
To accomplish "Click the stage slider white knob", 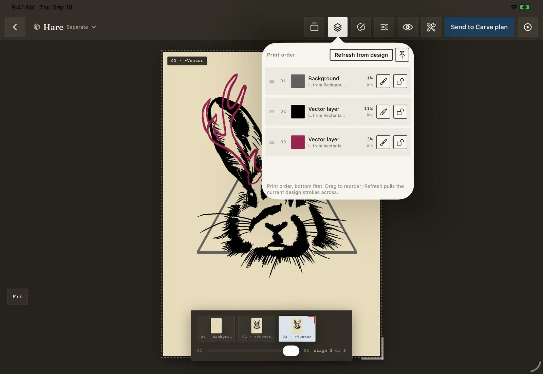I will click(291, 351).
